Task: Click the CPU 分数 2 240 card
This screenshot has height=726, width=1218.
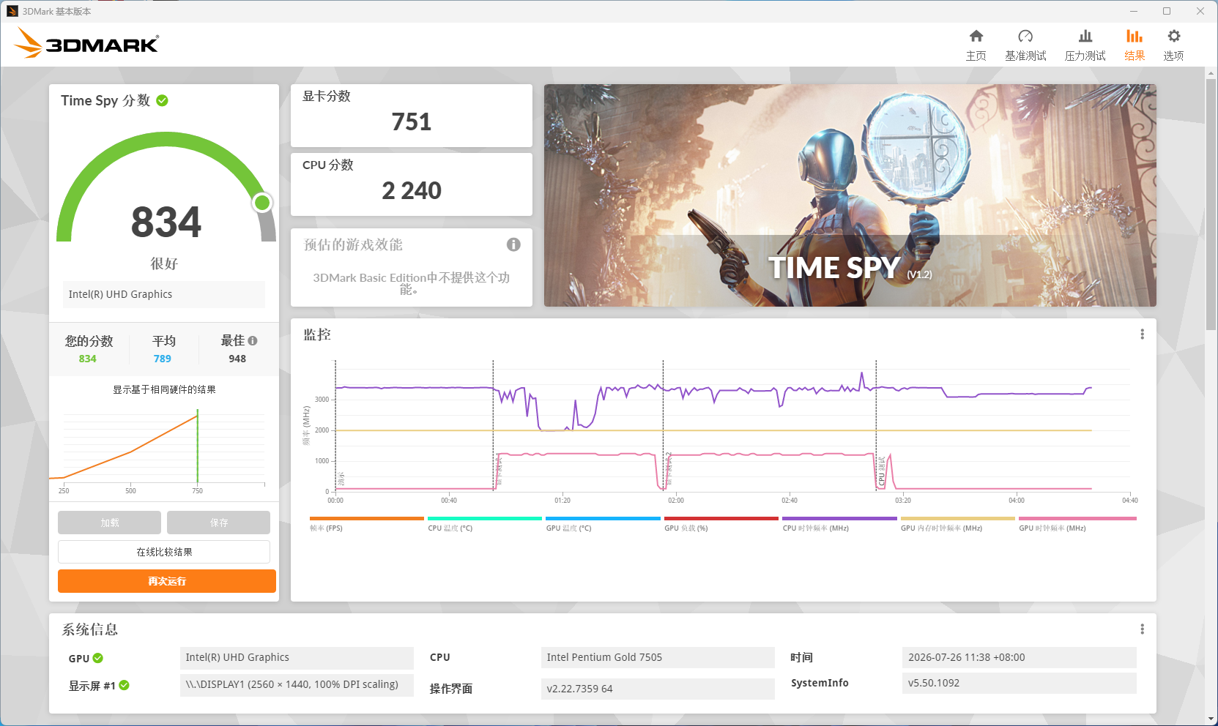Action: click(x=412, y=184)
